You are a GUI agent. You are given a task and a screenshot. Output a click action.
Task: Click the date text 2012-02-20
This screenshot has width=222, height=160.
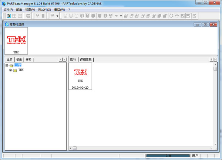pyautogui.click(x=80, y=88)
